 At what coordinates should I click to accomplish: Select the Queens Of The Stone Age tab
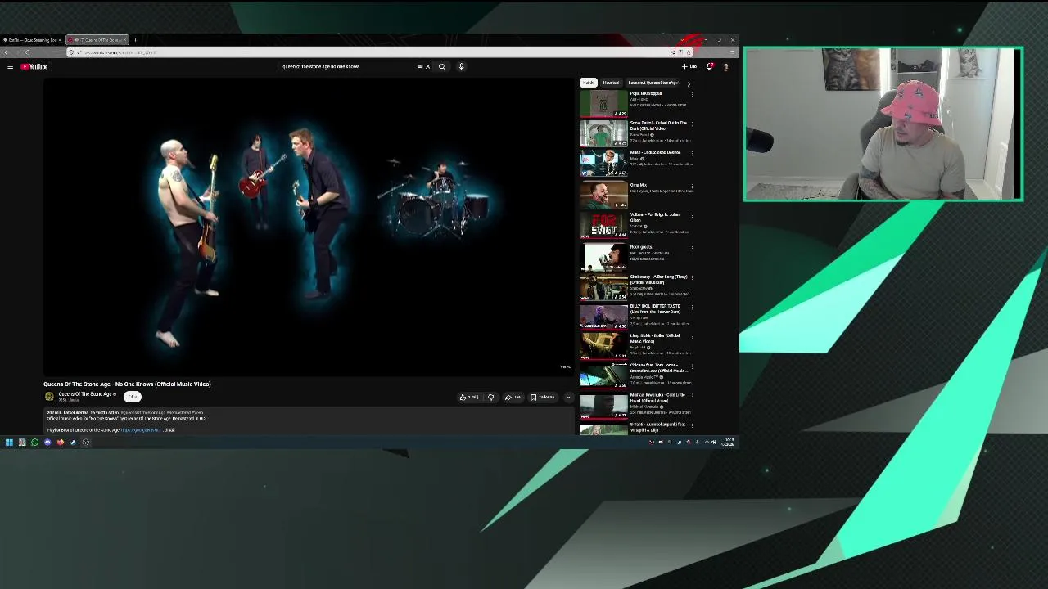pos(97,39)
